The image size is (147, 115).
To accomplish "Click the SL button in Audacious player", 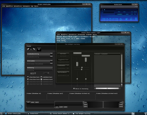I will coord(121,19).
